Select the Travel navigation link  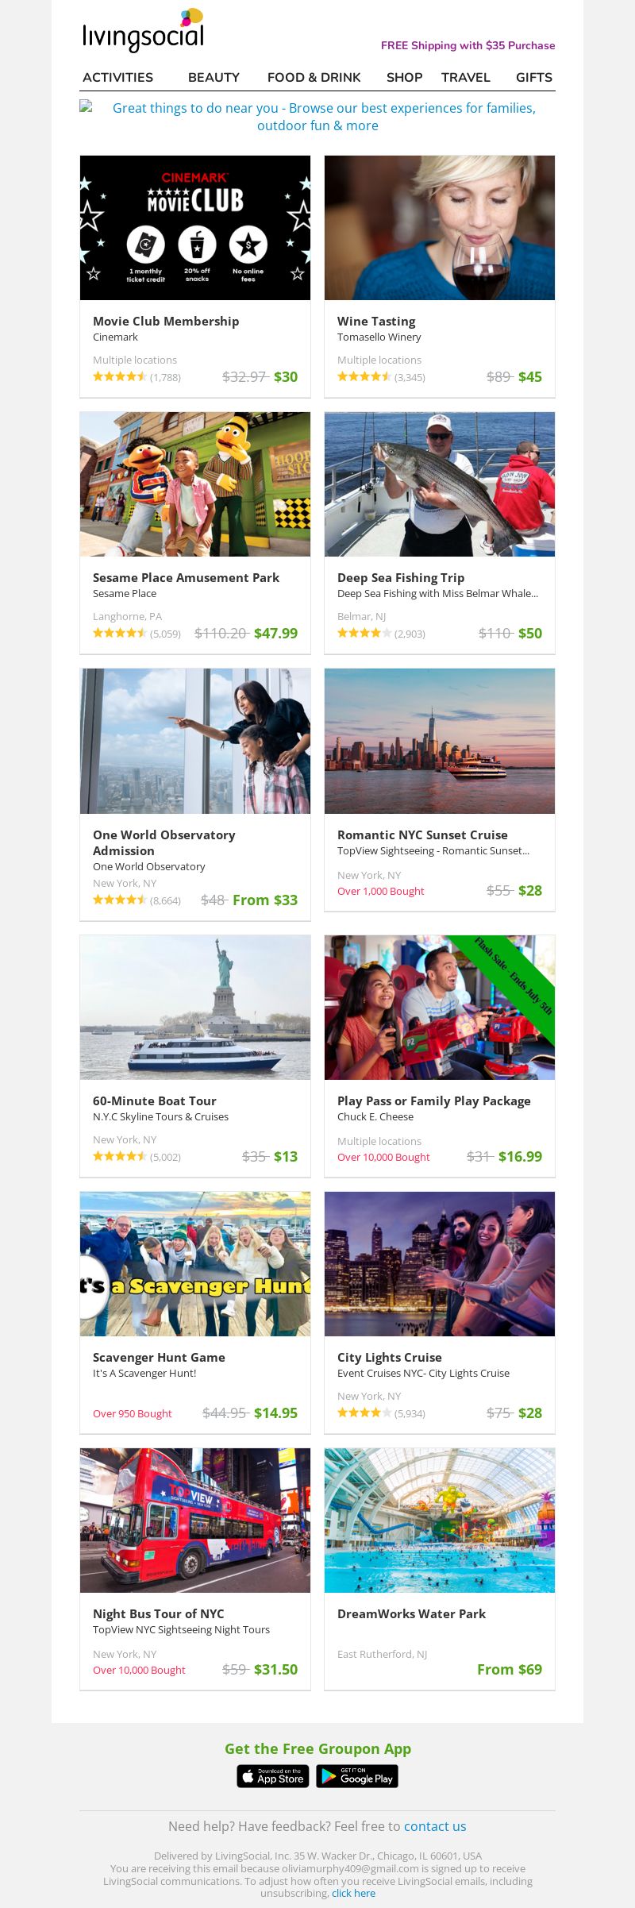point(466,77)
